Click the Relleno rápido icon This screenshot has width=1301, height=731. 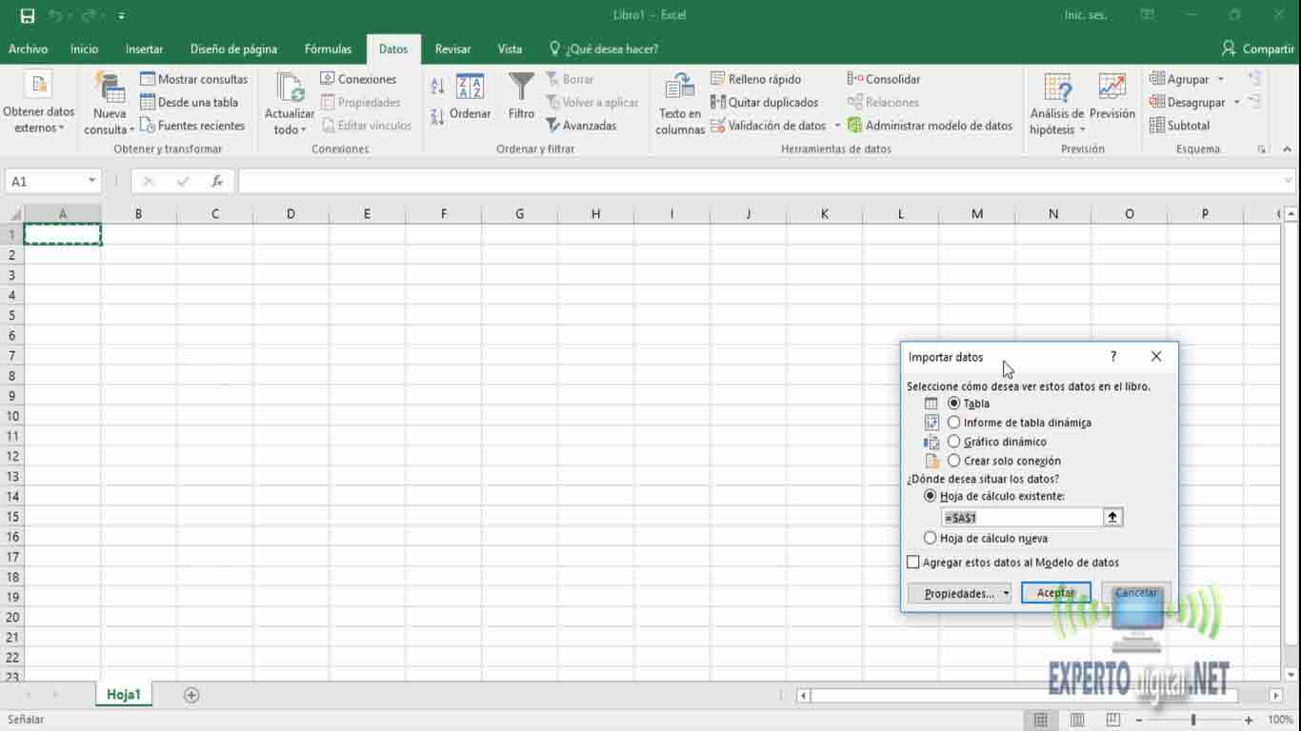(x=718, y=79)
